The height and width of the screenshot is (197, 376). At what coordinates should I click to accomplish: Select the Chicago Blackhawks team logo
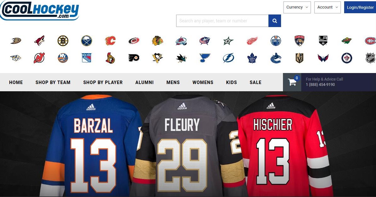(x=157, y=40)
